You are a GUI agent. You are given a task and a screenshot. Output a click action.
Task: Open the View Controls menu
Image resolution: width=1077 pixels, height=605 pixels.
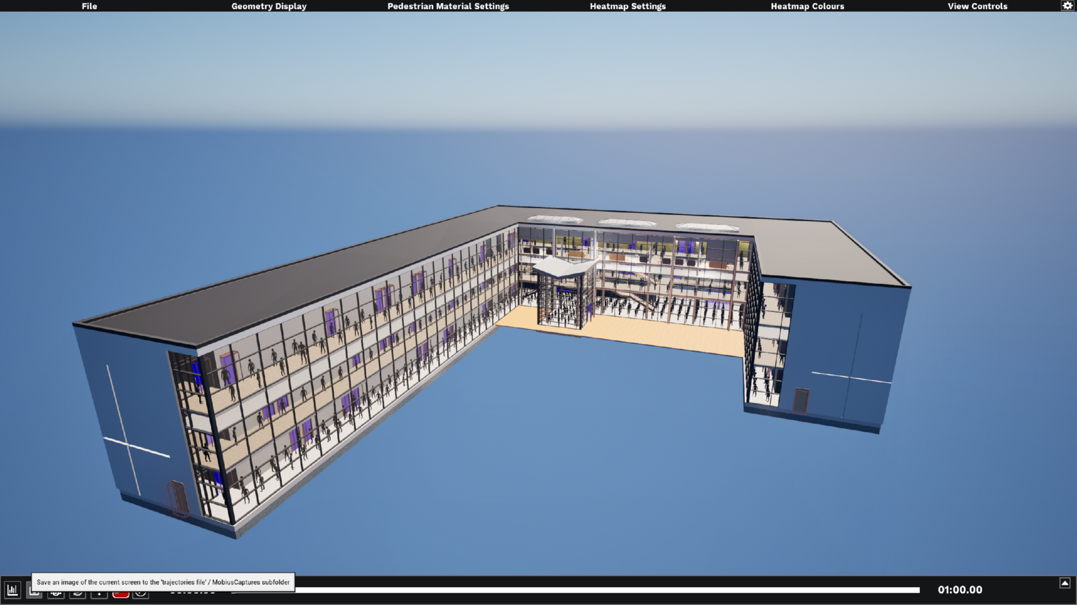977,6
